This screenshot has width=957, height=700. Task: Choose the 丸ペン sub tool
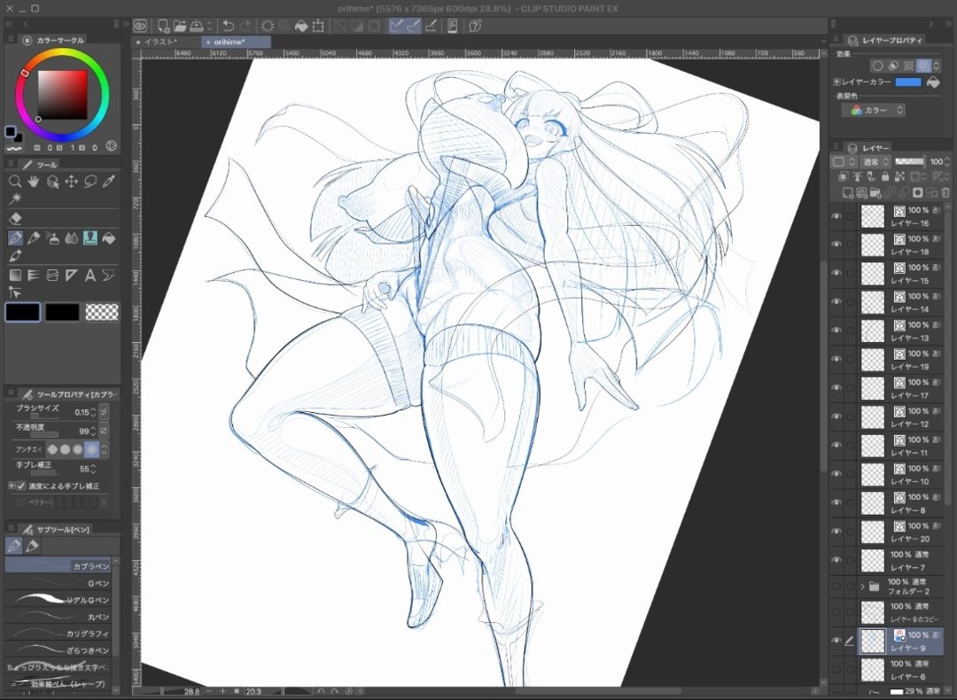[x=59, y=617]
